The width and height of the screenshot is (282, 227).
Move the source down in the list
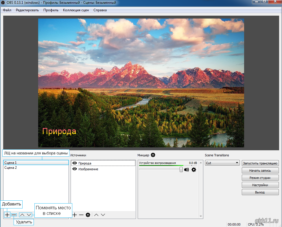103,215
